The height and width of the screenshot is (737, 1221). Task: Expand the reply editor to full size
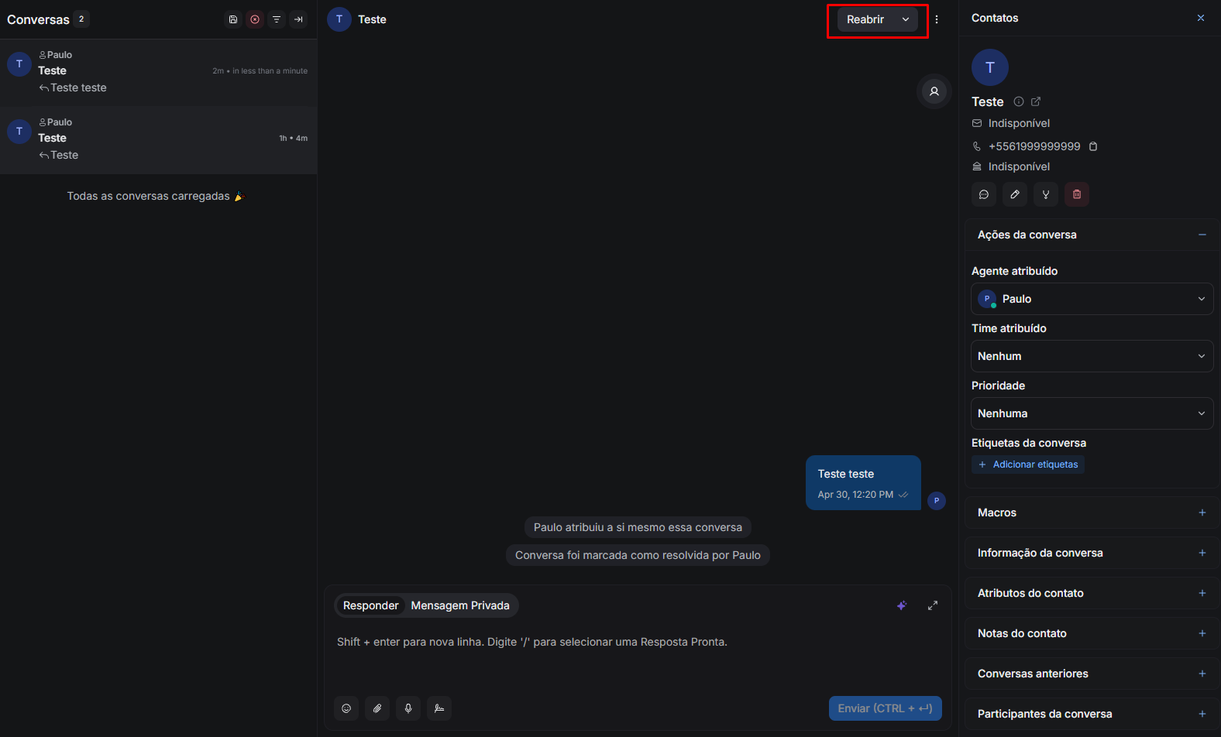click(933, 605)
